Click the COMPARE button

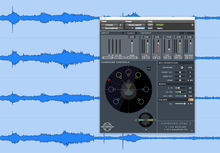tap(140, 28)
